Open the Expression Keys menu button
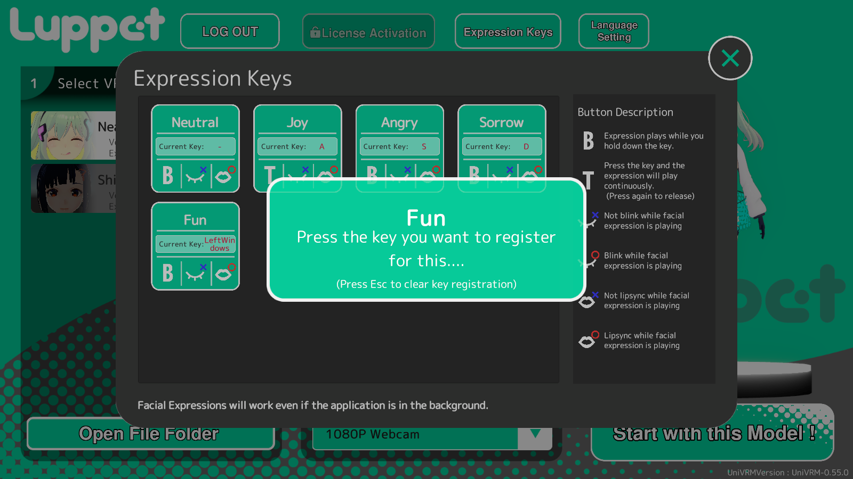The height and width of the screenshot is (479, 853). point(508,31)
